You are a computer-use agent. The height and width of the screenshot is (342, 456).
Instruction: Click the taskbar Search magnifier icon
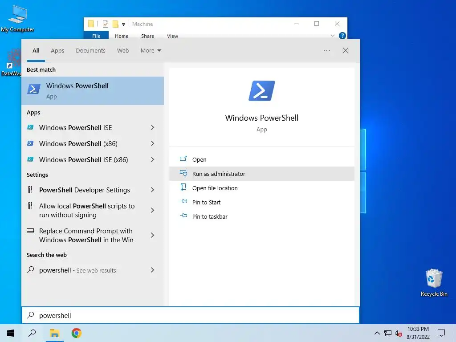click(x=32, y=333)
